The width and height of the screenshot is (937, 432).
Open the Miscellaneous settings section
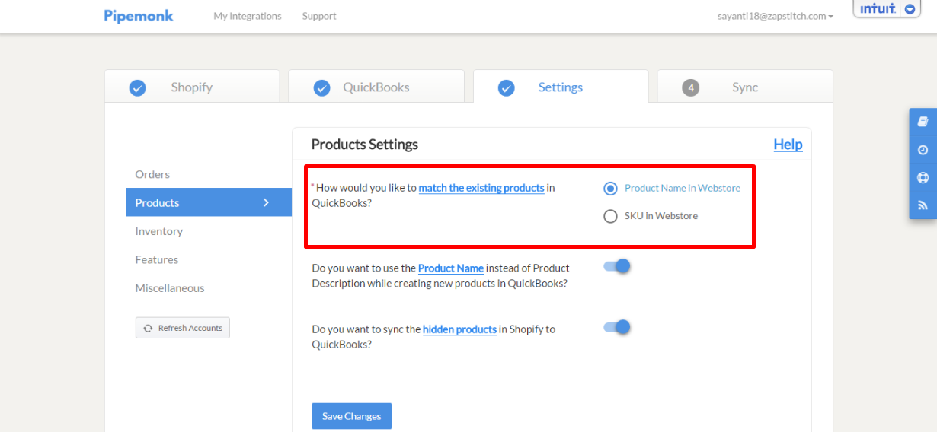[170, 288]
